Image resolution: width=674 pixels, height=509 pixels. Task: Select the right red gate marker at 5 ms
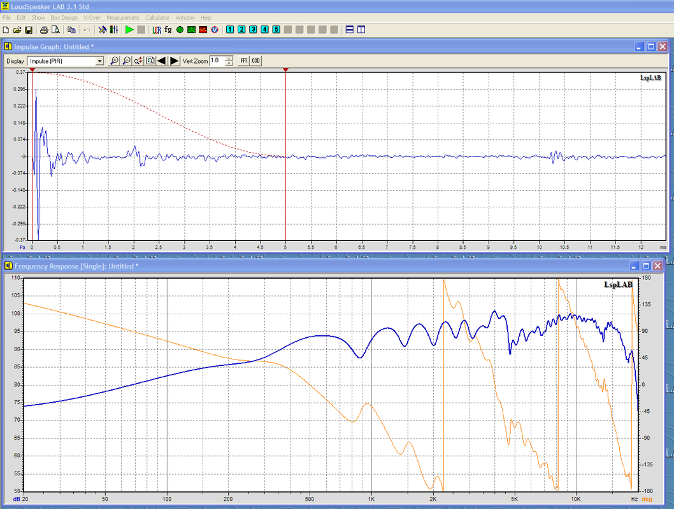[x=285, y=69]
